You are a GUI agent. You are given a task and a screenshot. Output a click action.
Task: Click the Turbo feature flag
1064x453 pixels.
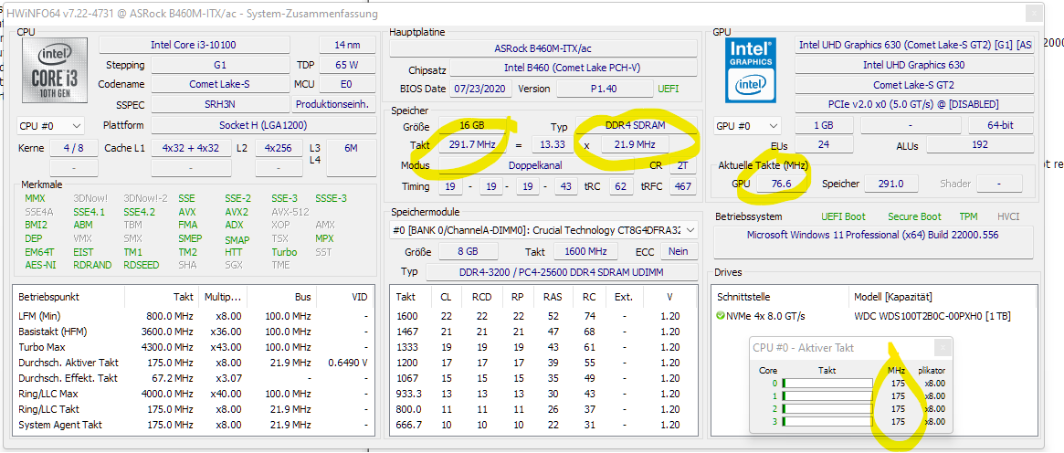[284, 251]
